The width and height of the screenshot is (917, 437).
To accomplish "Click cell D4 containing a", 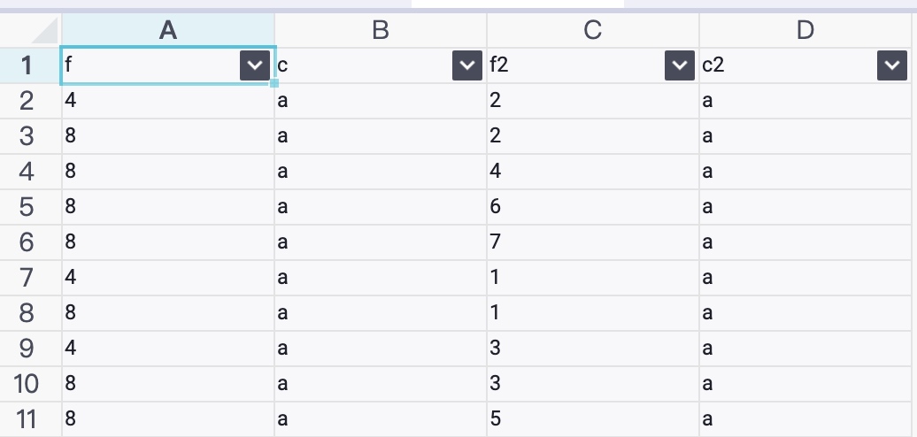I will click(x=805, y=172).
